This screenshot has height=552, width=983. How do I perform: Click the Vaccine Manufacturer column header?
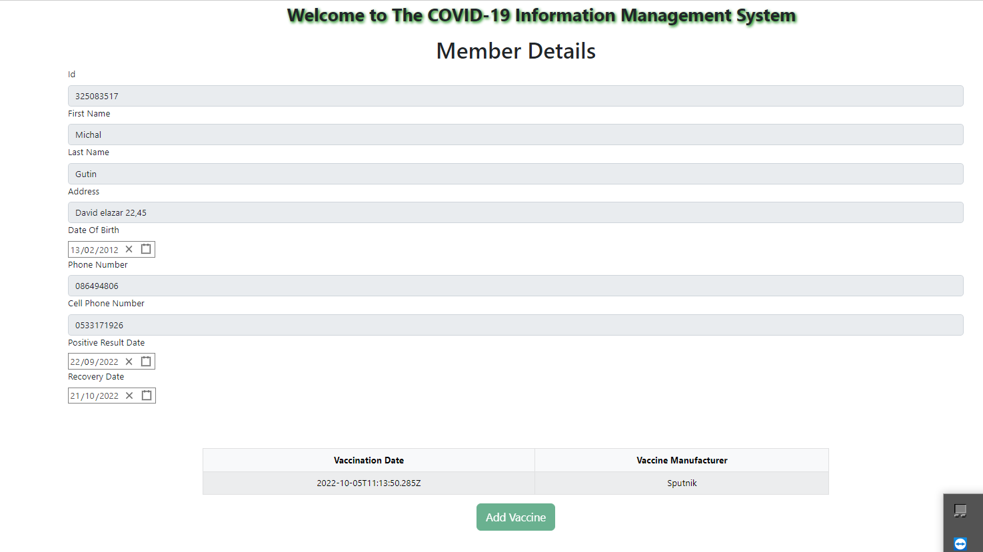pyautogui.click(x=681, y=459)
